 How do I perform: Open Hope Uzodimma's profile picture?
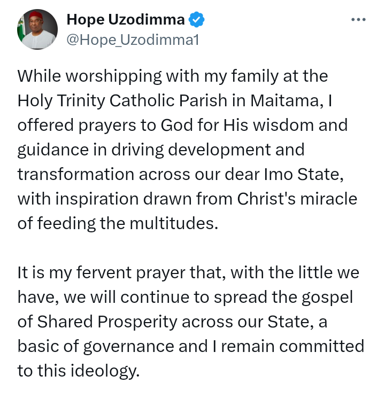coord(37,29)
